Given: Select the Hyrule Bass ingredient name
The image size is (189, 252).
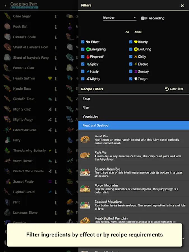Looking at the screenshot, I should pyautogui.click(x=22, y=88).
